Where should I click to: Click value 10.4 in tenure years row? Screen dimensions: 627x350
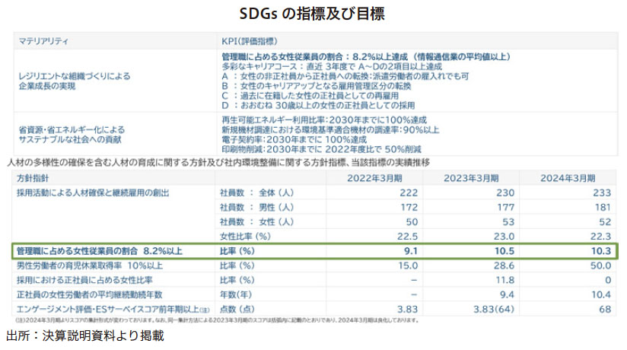tap(601, 294)
